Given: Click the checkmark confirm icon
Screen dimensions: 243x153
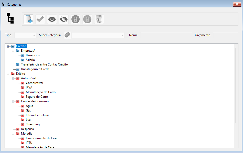Looking at the screenshot, I should (x=40, y=19).
